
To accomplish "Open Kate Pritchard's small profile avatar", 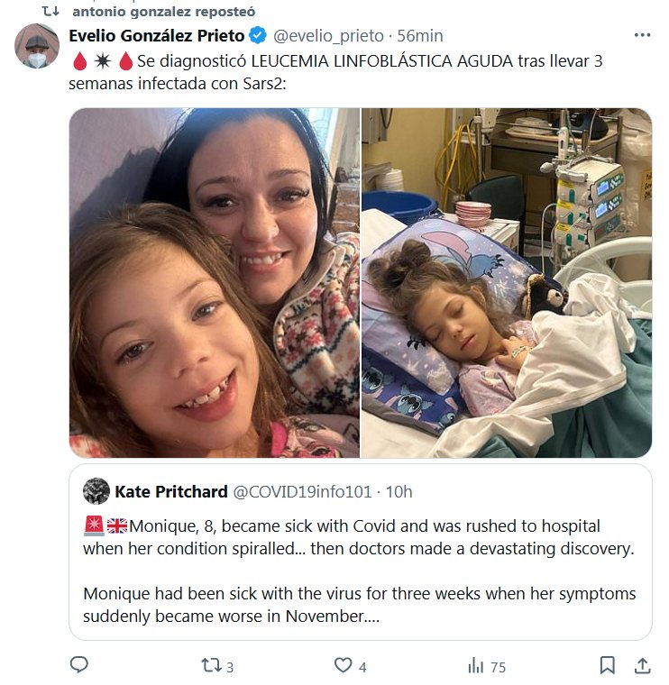I will [96, 491].
